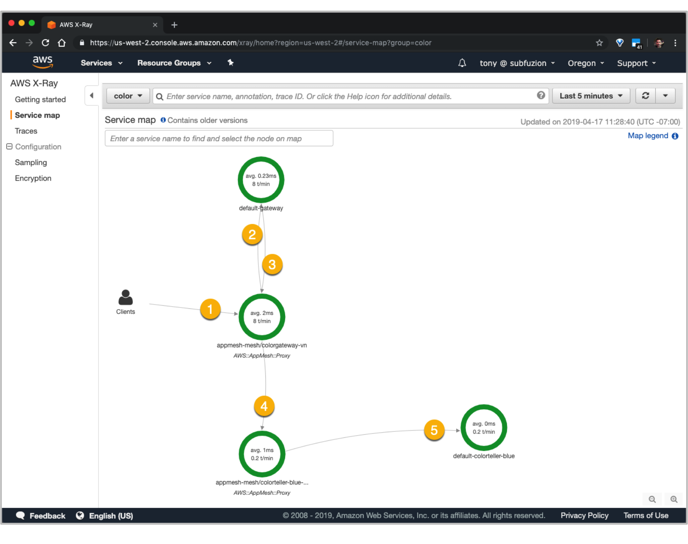688x544 pixels.
Task: Click the speech bubble Feedback icon
Action: (20, 515)
